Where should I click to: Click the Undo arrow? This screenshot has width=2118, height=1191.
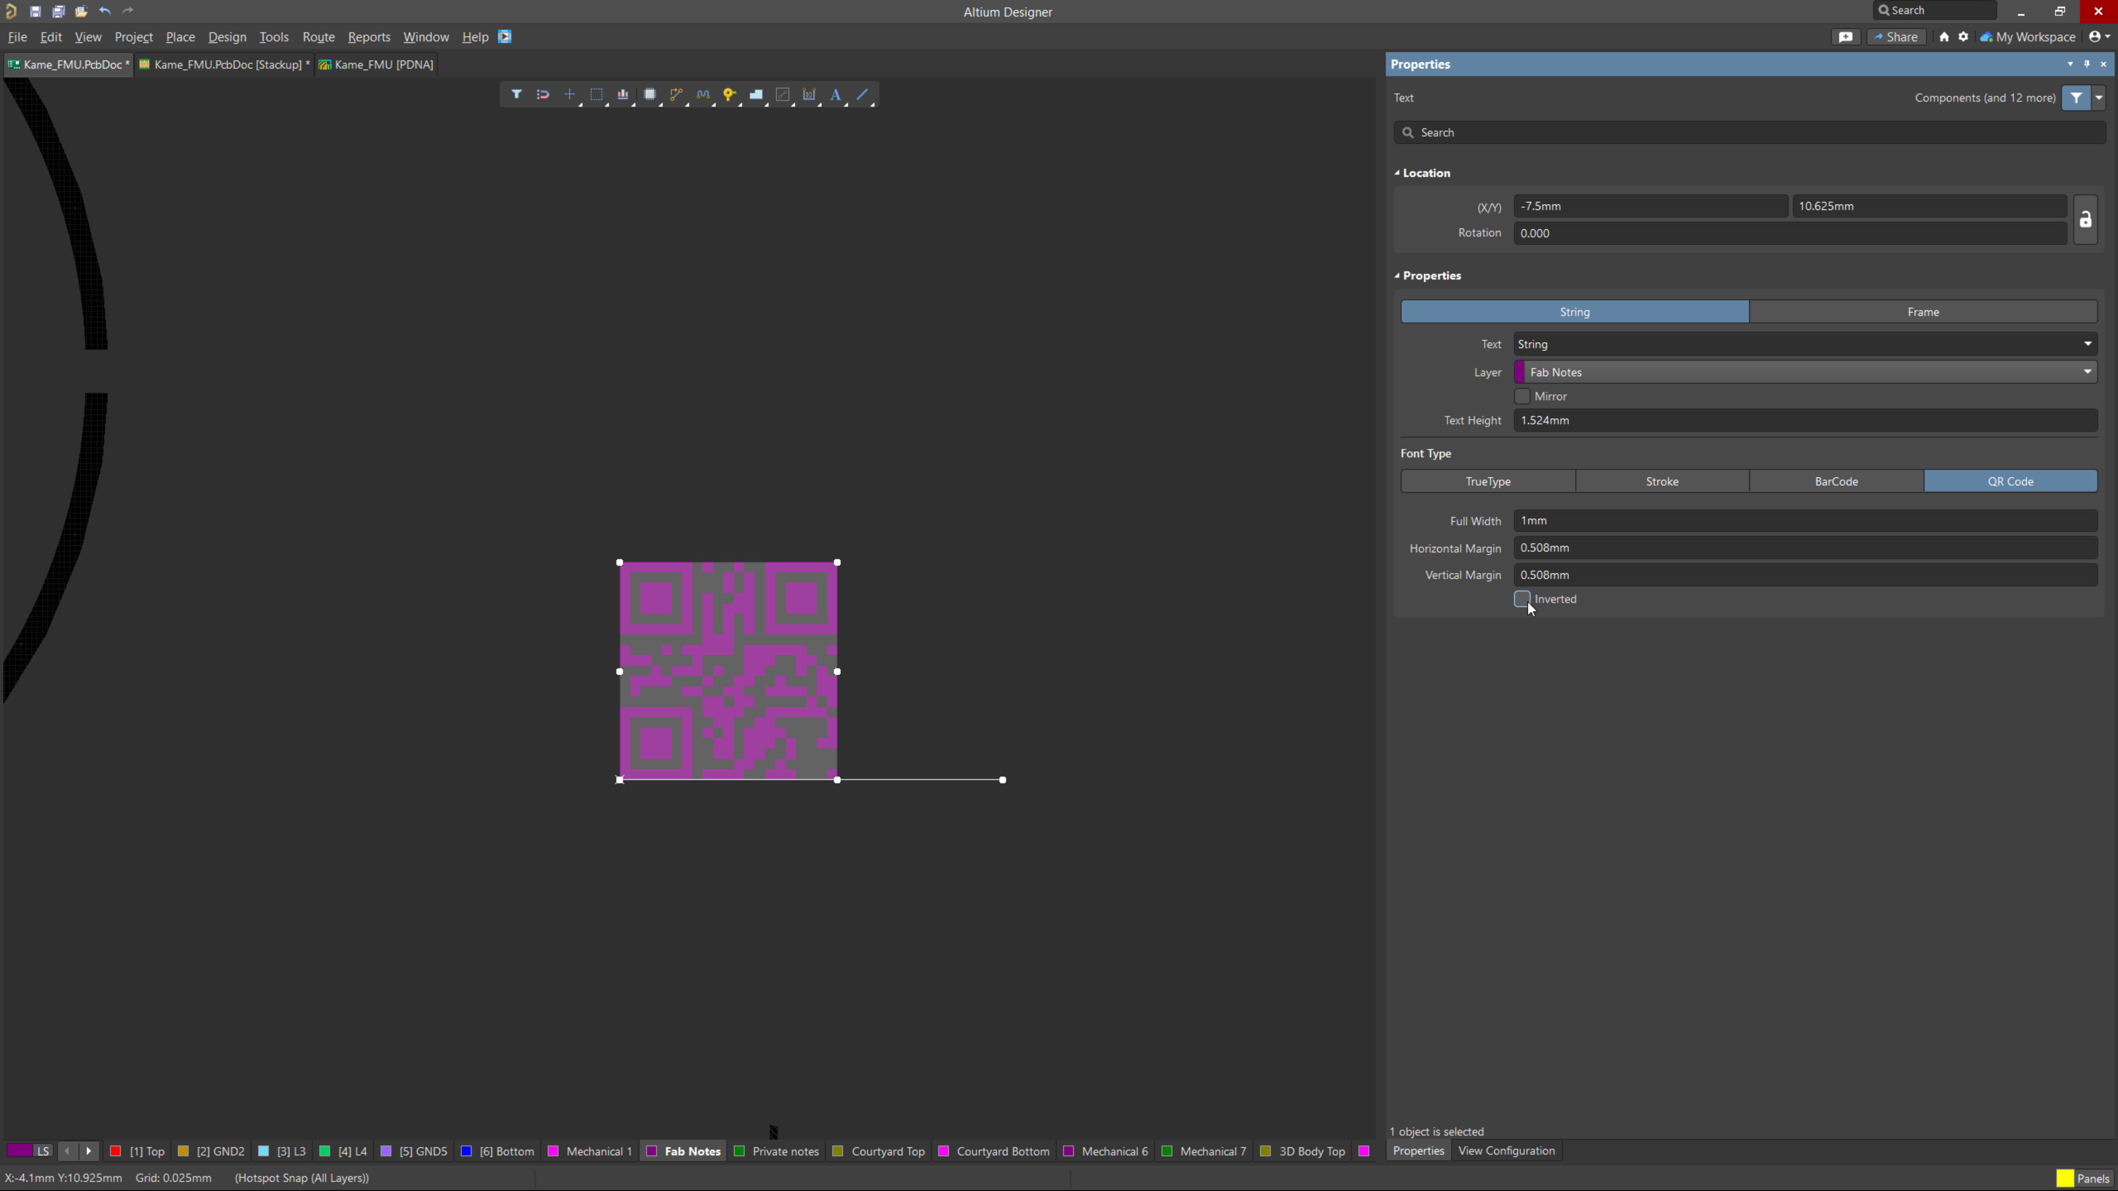point(105,12)
